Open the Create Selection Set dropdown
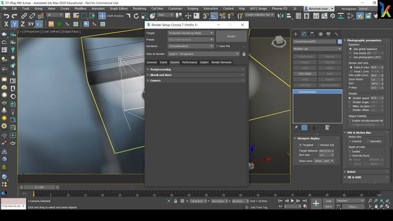Viewport: 393px width, 221px height. 259,15
